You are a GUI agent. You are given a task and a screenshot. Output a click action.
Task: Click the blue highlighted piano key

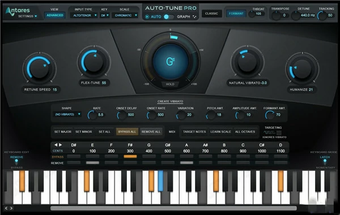[x=160, y=181]
